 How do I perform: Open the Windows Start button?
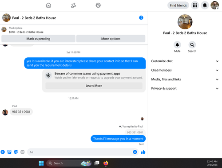(41, 163)
